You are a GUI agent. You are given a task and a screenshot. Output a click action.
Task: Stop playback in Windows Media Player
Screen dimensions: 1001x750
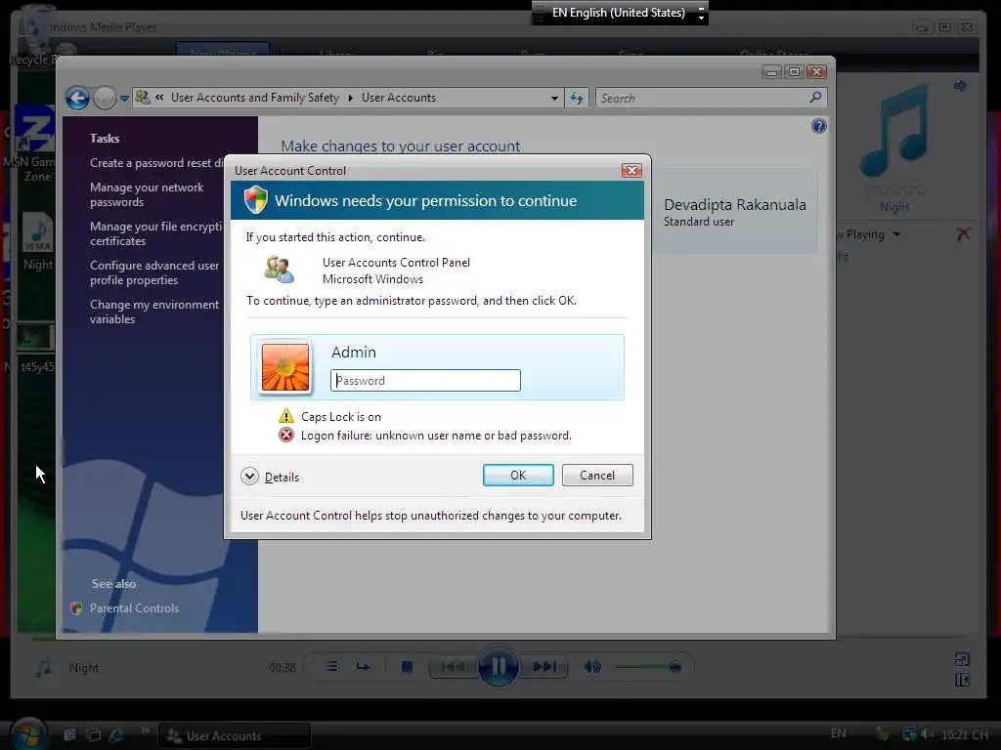[x=407, y=667]
